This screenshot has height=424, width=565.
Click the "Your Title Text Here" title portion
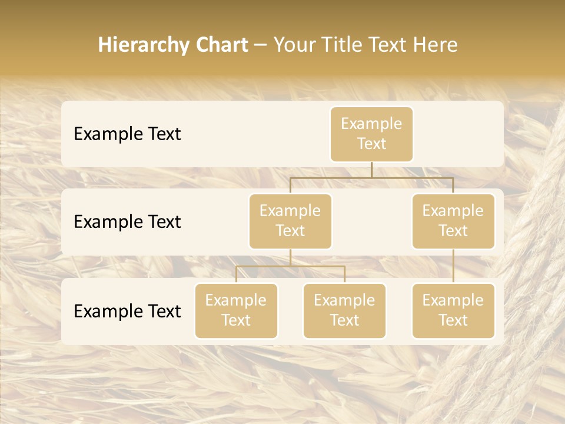[x=365, y=45]
